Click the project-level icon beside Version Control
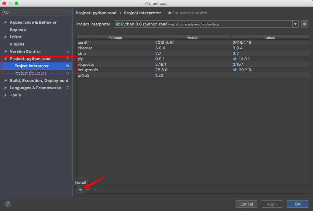313x211 pixels. [x=68, y=51]
